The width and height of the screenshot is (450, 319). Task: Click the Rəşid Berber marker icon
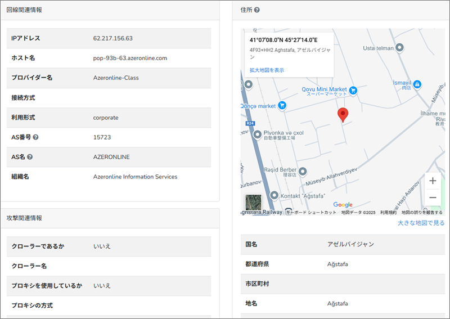pyautogui.click(x=303, y=172)
